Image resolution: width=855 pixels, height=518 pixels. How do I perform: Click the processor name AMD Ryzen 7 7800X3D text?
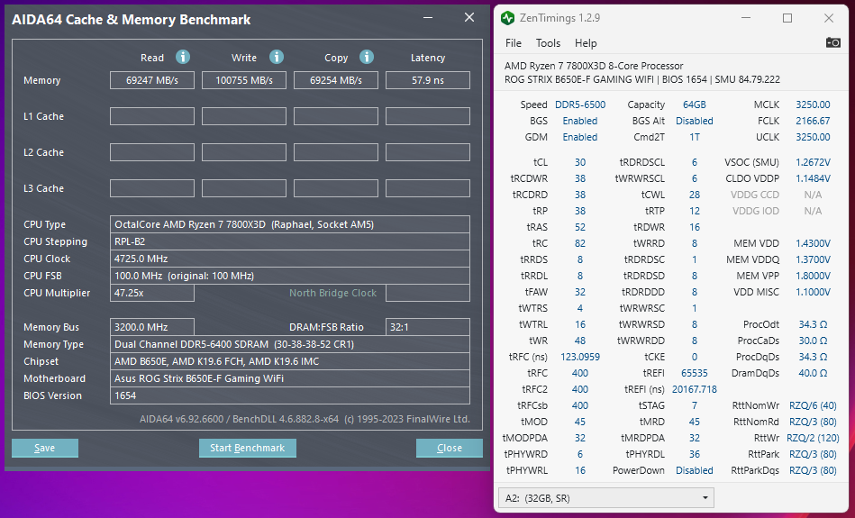[x=593, y=66]
